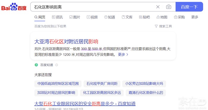Click the Baidu logo
The height and width of the screenshot is (110, 208).
14,7
